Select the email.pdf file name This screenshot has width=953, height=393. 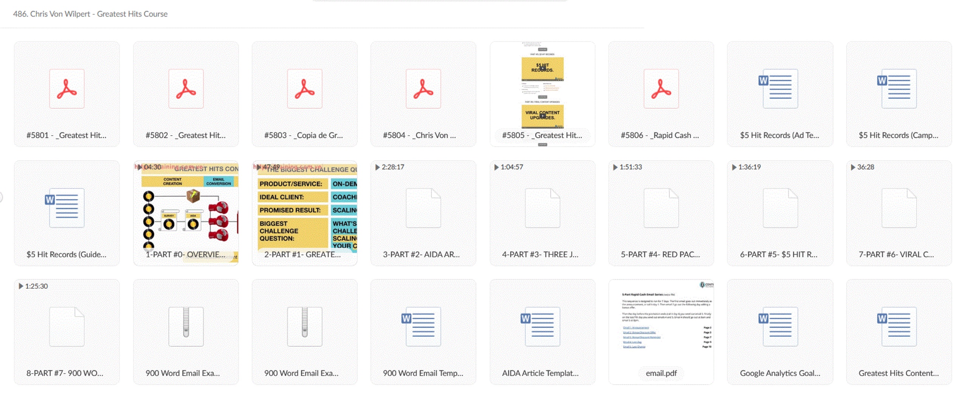pyautogui.click(x=661, y=373)
